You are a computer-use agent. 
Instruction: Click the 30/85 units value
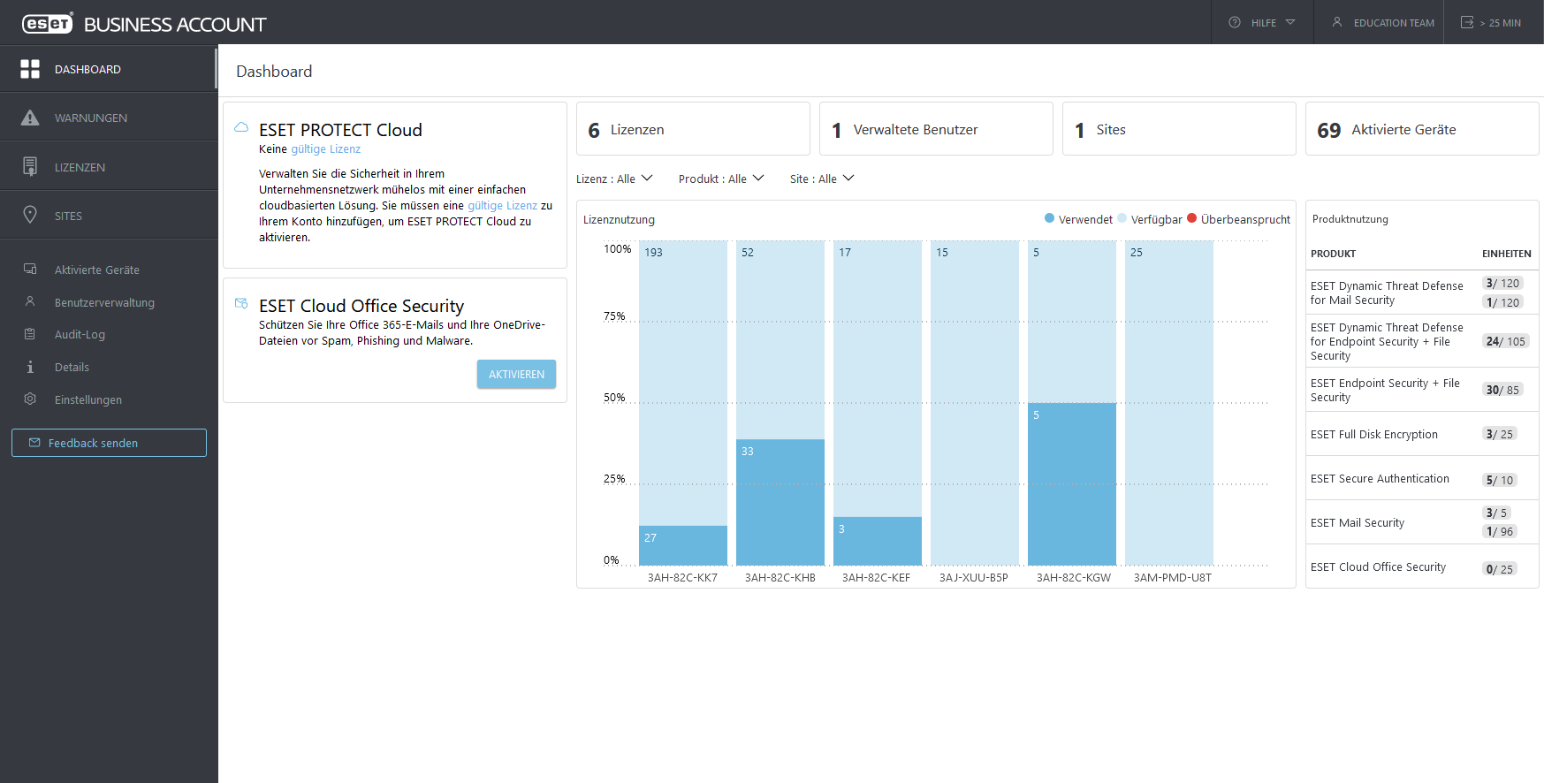pos(1502,390)
